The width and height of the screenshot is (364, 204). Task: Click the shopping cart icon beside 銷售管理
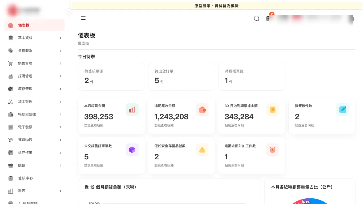point(11,63)
